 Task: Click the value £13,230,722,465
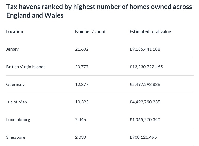click(146, 67)
